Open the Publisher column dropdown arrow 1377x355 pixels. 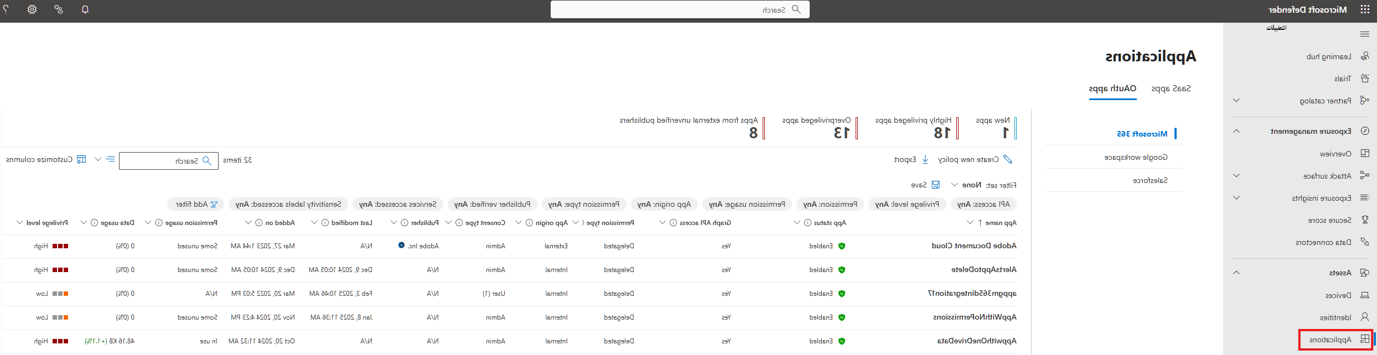click(394, 223)
